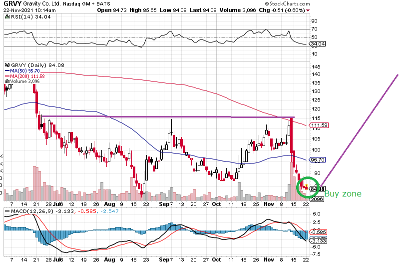The image size is (400, 263).
Task: Click the 34.04 RSI value tag on axis
Action: pyautogui.click(x=318, y=44)
